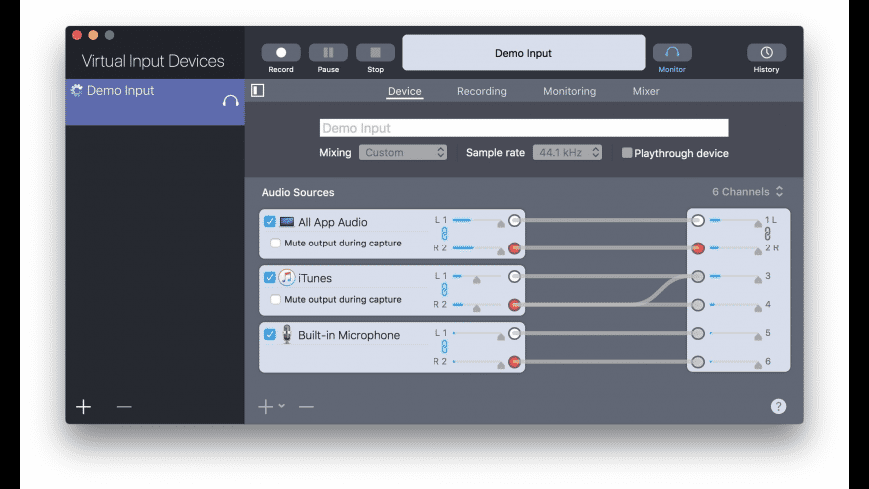The image size is (869, 489).
Task: Pause the current recording
Action: click(328, 53)
